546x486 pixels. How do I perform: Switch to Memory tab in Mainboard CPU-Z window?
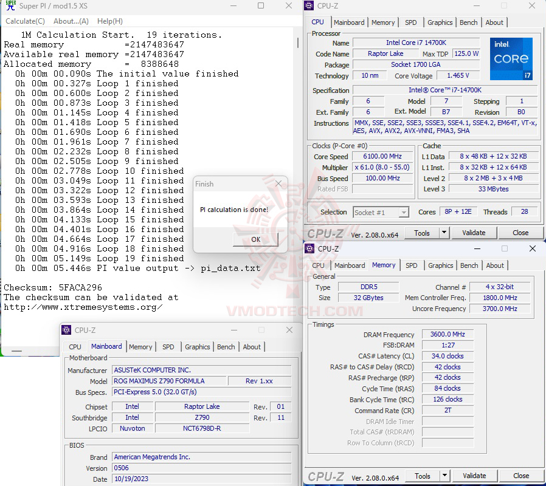pos(140,347)
